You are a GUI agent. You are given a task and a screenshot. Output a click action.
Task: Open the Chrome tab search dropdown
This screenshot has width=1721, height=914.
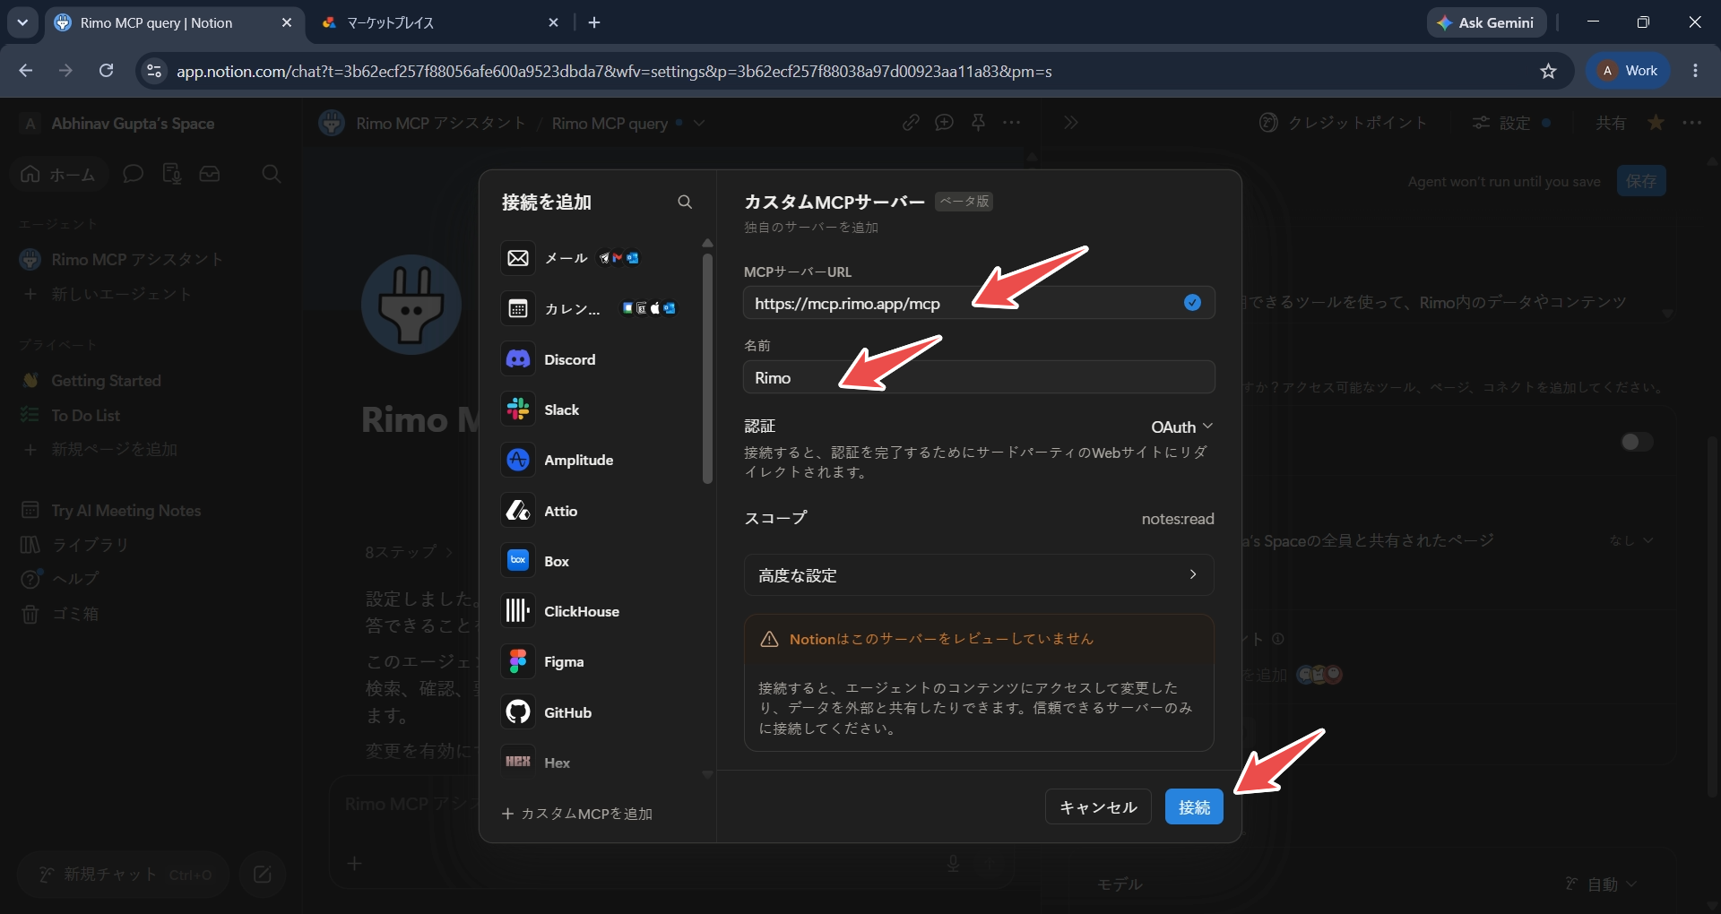pyautogui.click(x=22, y=22)
